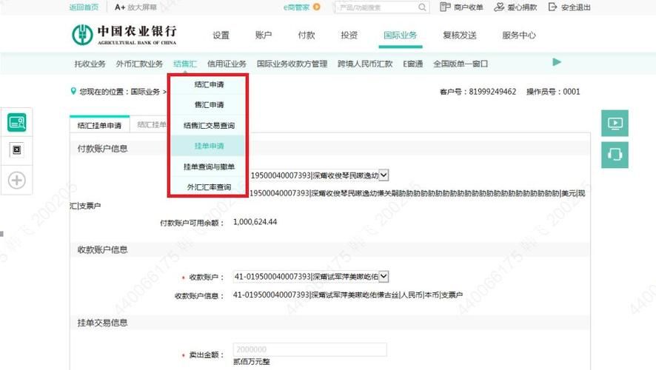Select 外币汇款业务 submenu
Image resolution: width=656 pixels, height=370 pixels.
(139, 64)
